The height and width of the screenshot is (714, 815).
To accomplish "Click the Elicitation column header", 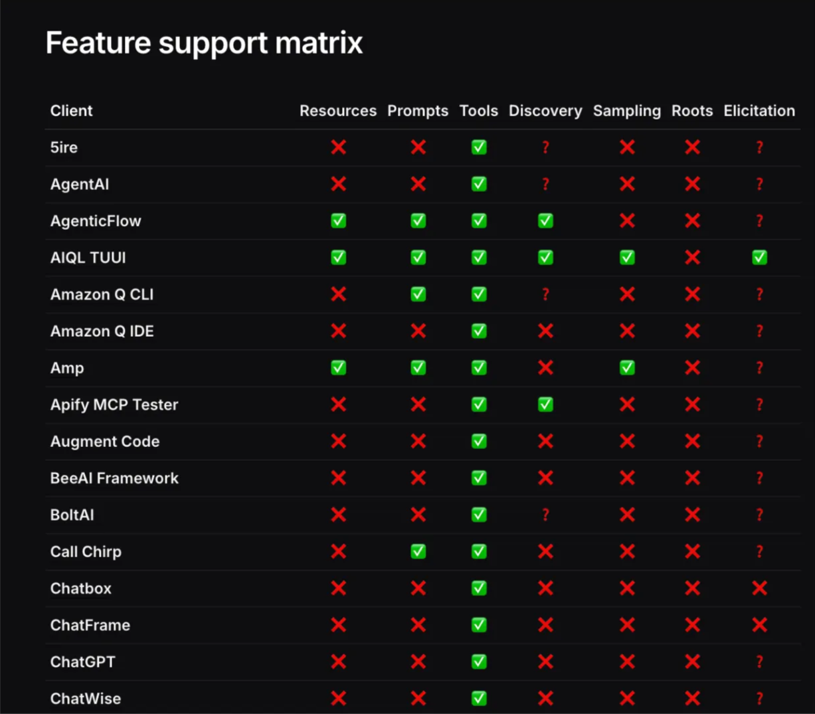I will [x=759, y=111].
